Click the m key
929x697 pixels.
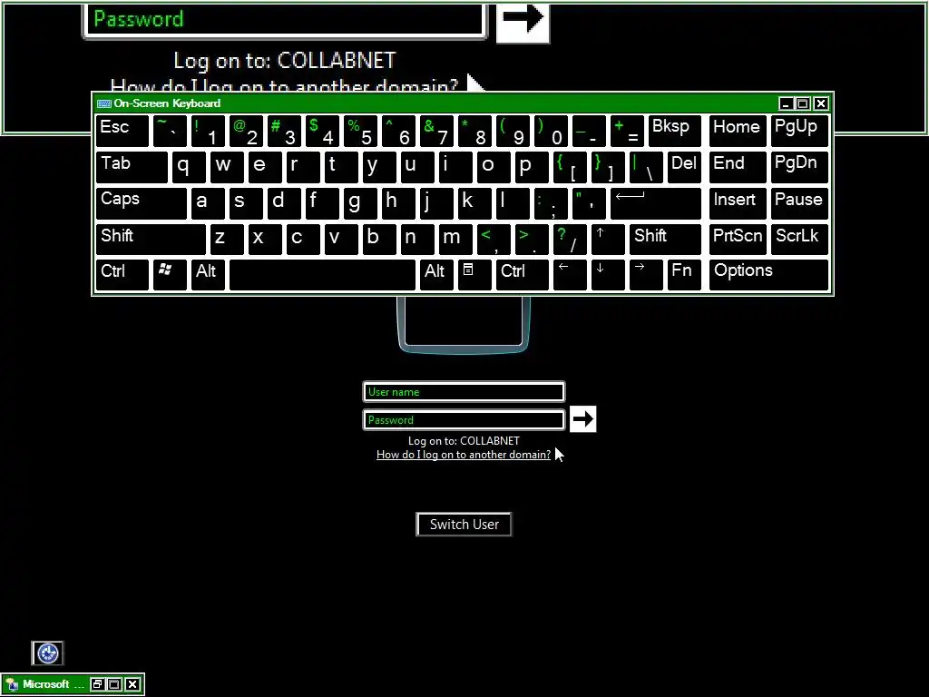[455, 240]
